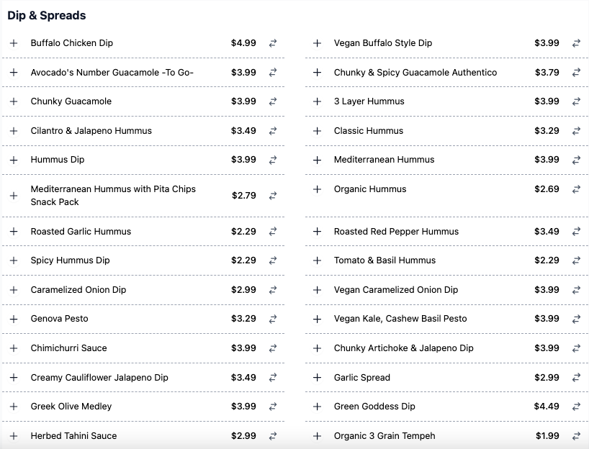Add Tomato & Basil Hummus plus icon
The image size is (589, 449).
317,260
